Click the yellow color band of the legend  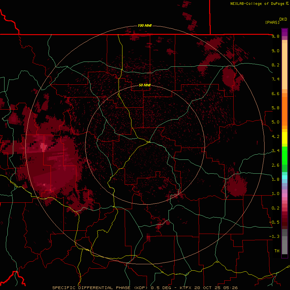[285, 138]
